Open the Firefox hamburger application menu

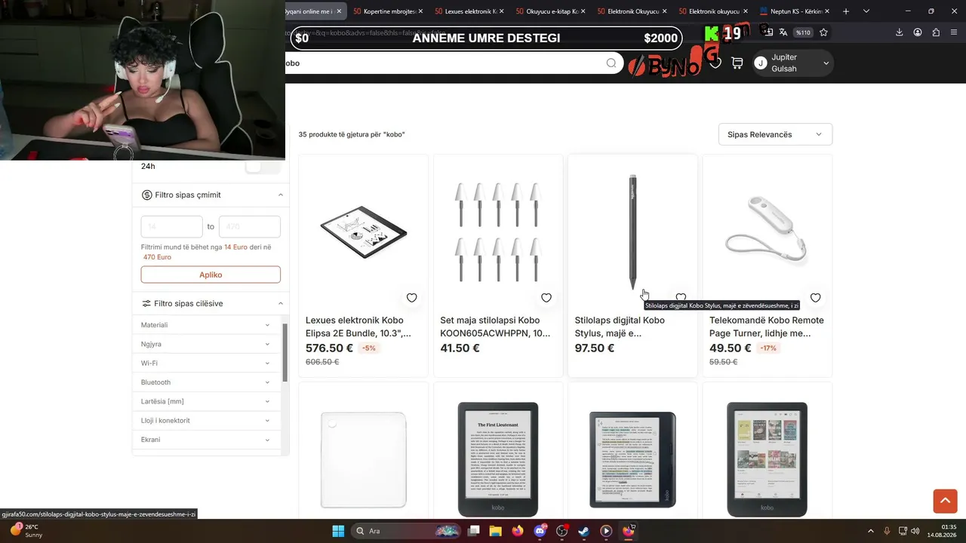(x=955, y=32)
